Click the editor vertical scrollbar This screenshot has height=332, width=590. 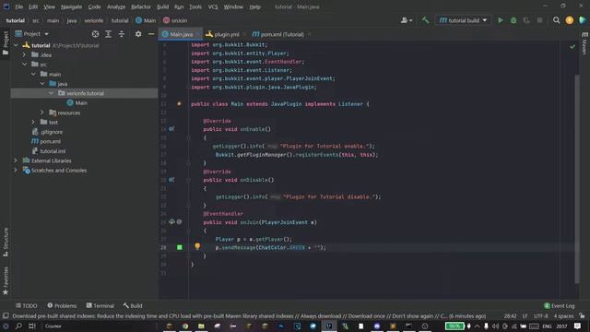pos(577,179)
